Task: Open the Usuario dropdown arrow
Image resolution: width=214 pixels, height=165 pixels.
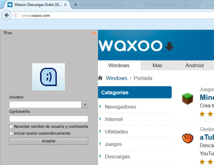Action: [85, 105]
